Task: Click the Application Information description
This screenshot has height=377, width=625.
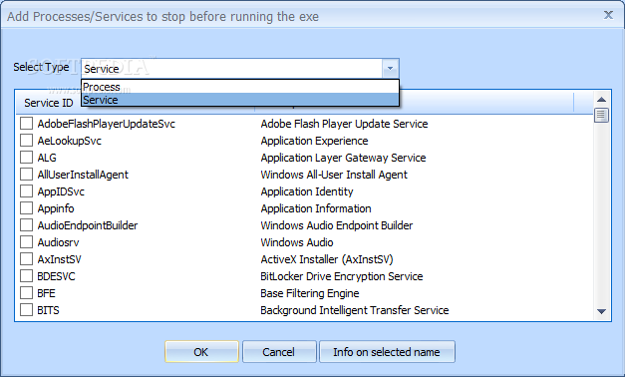Action: click(x=316, y=208)
